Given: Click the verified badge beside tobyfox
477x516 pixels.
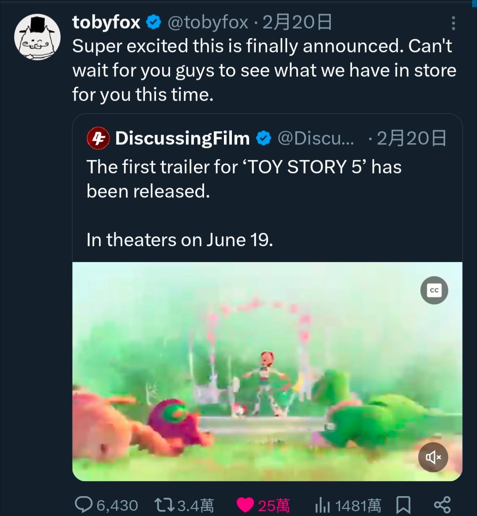Looking at the screenshot, I should coord(154,22).
